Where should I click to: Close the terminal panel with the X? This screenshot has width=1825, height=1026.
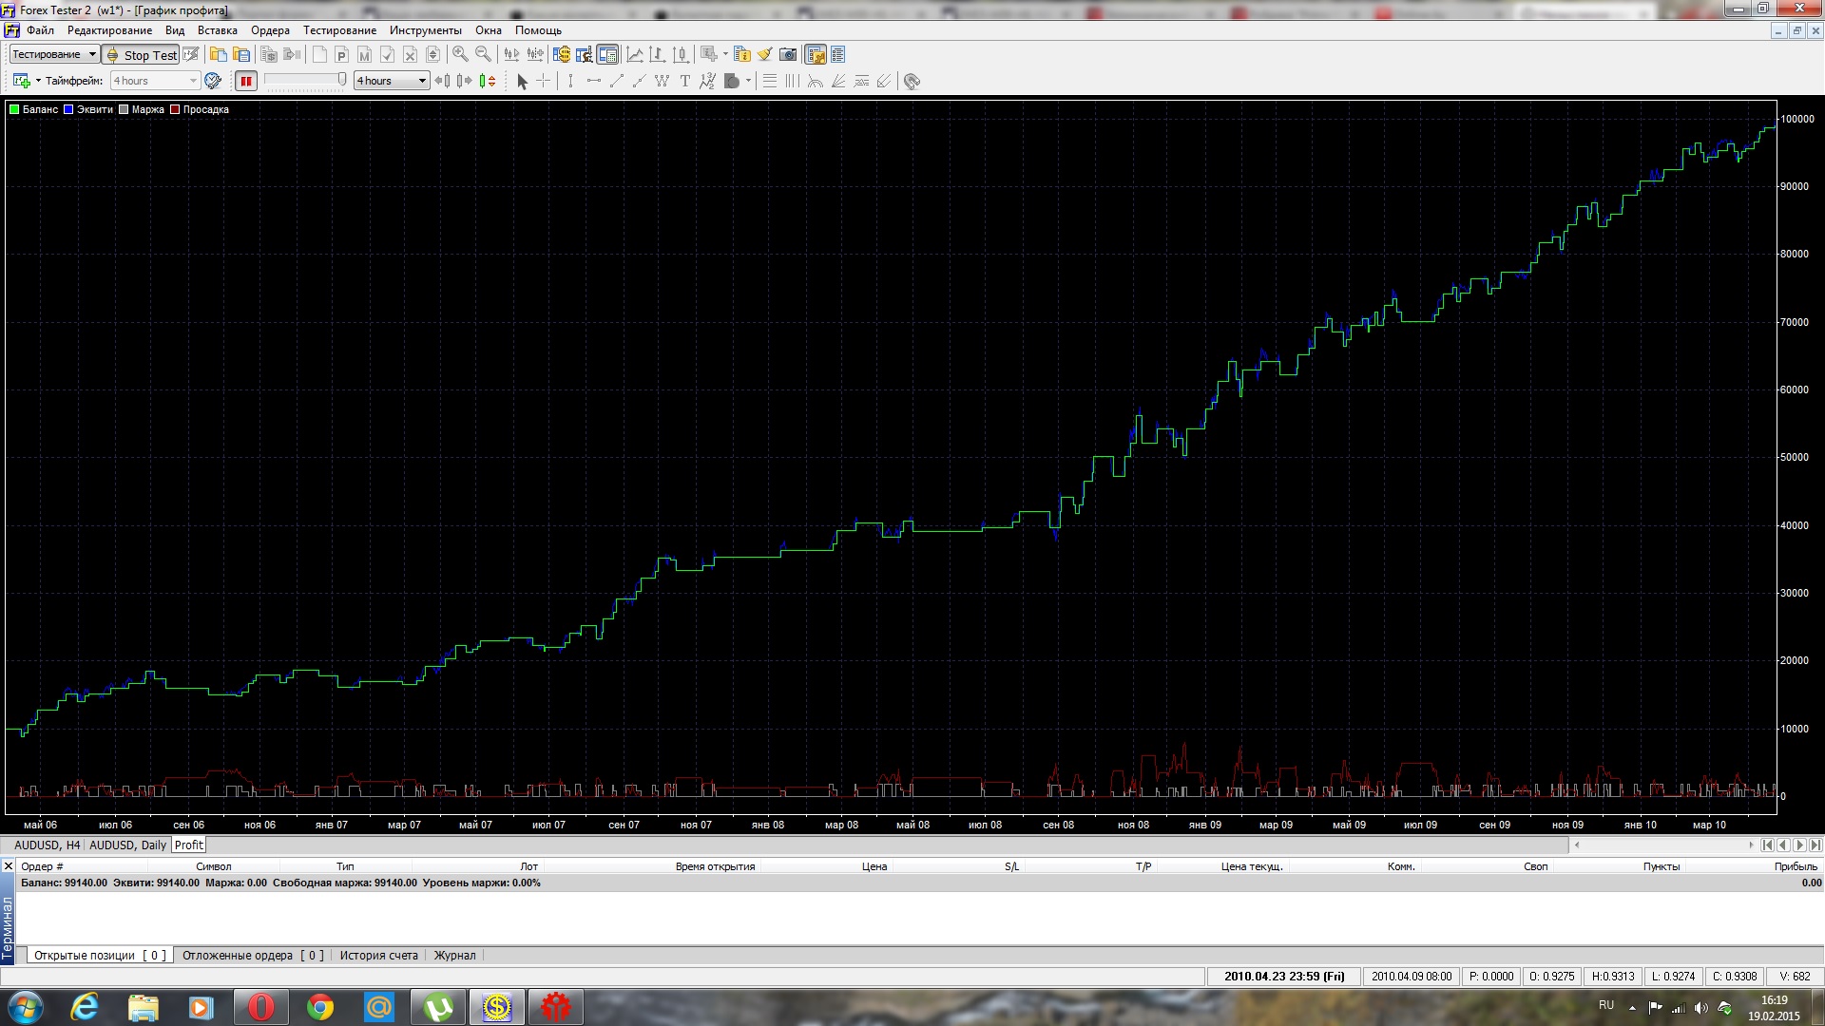coord(9,866)
